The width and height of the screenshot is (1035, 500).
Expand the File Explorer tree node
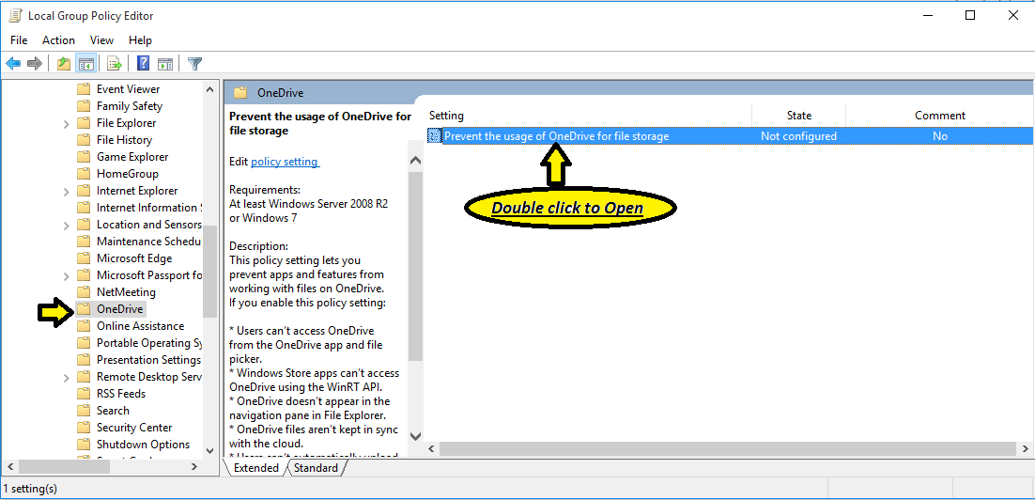click(x=66, y=123)
